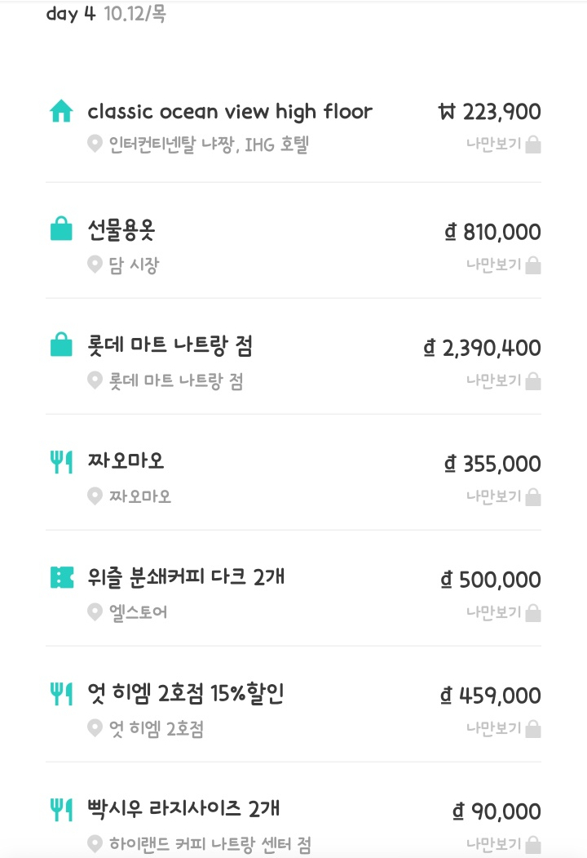This screenshot has height=858, width=587.
Task: Tap the shopping bag icon beside 선물용옷
Action: [61, 231]
